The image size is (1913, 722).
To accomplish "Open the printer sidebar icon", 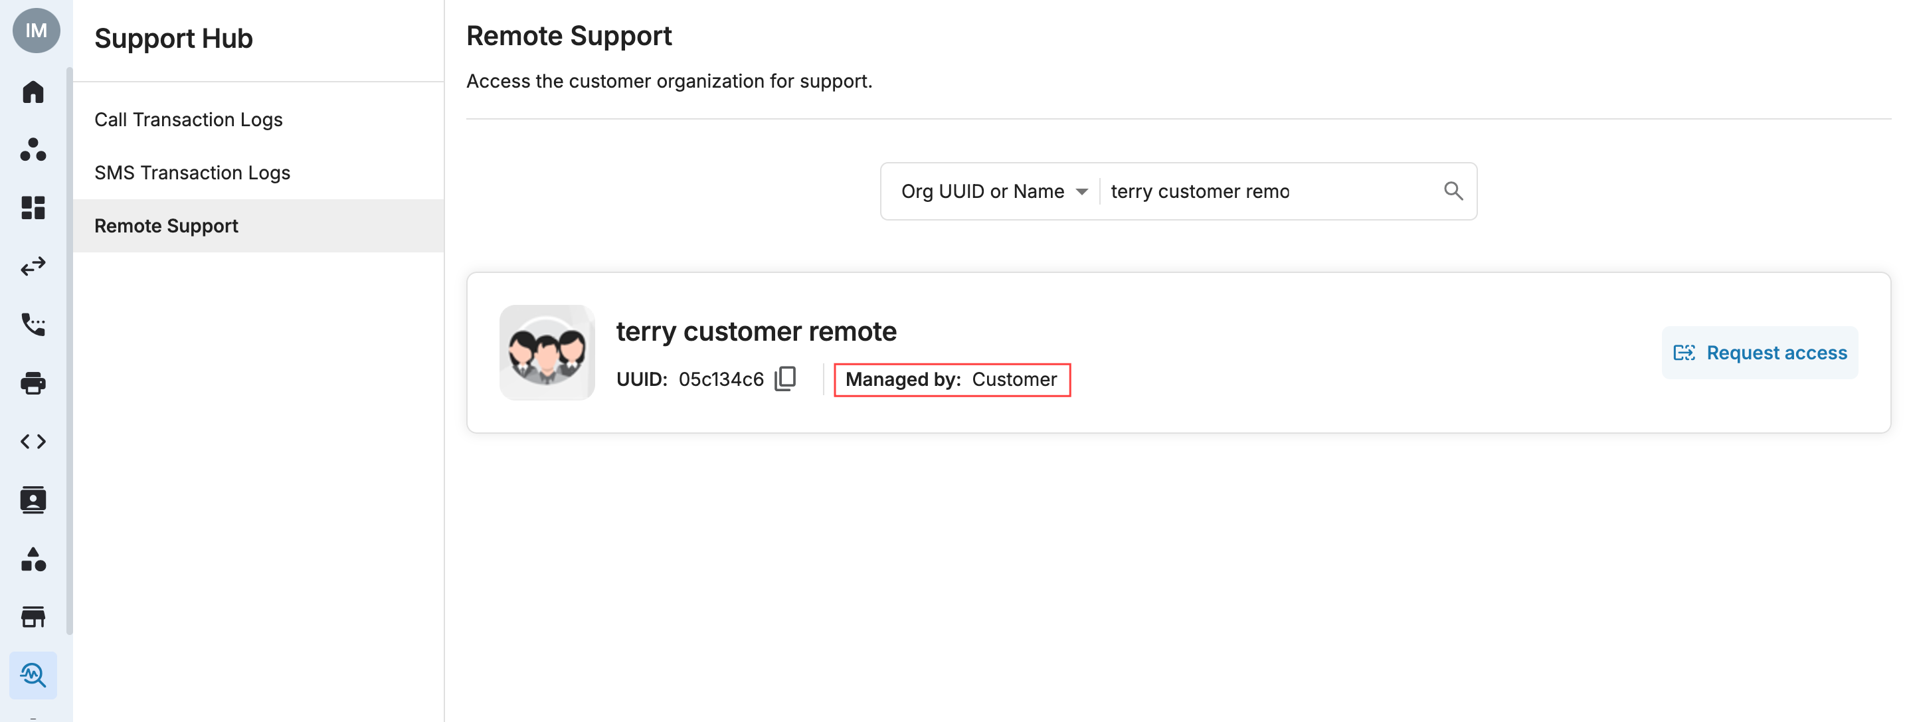I will click(x=33, y=383).
